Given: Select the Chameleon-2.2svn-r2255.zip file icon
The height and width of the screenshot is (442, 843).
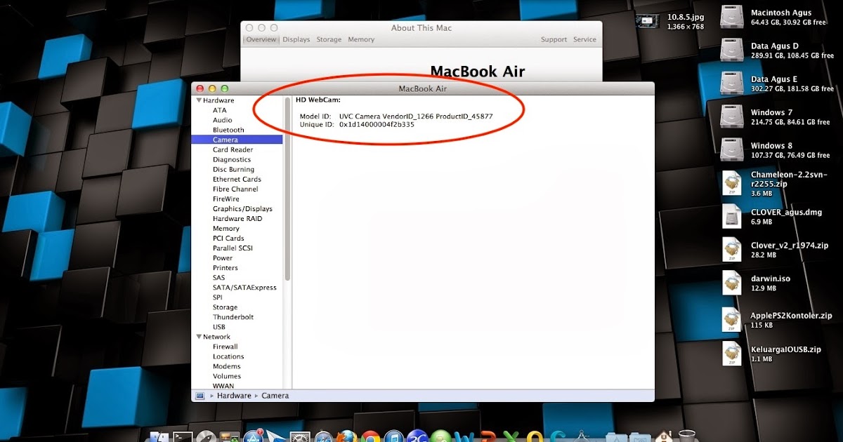Looking at the screenshot, I should point(732,183).
